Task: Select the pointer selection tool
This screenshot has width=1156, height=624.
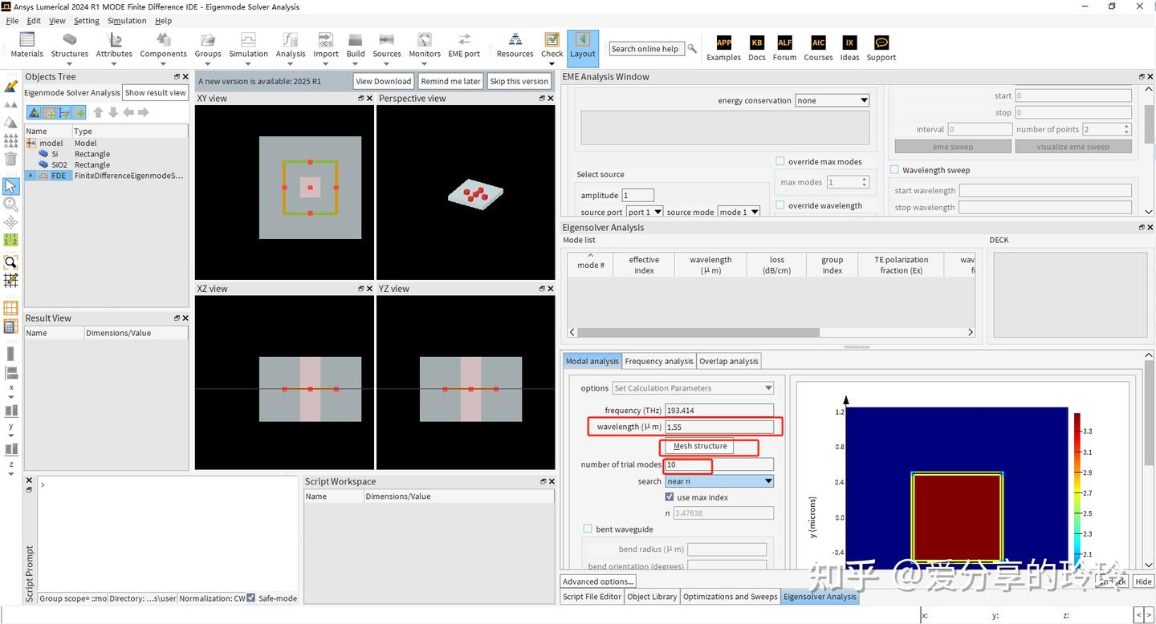Action: [10, 186]
